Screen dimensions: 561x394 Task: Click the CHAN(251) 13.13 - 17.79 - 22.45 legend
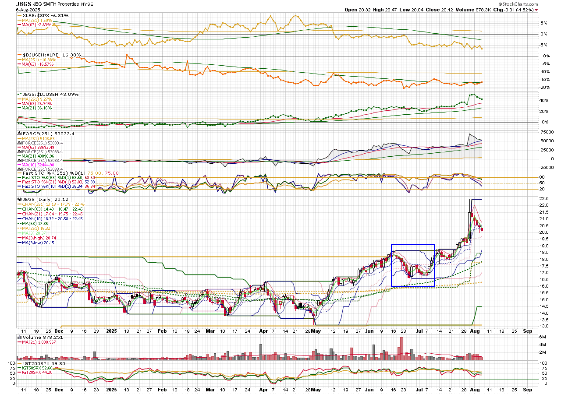click(x=53, y=204)
